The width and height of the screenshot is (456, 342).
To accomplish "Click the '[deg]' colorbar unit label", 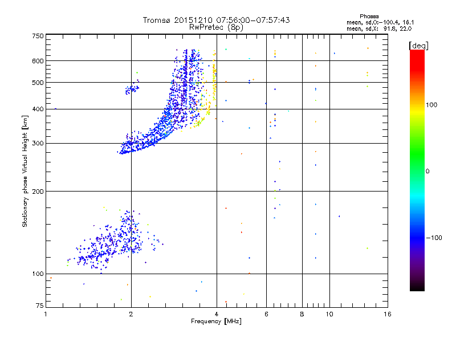I will [x=418, y=46].
